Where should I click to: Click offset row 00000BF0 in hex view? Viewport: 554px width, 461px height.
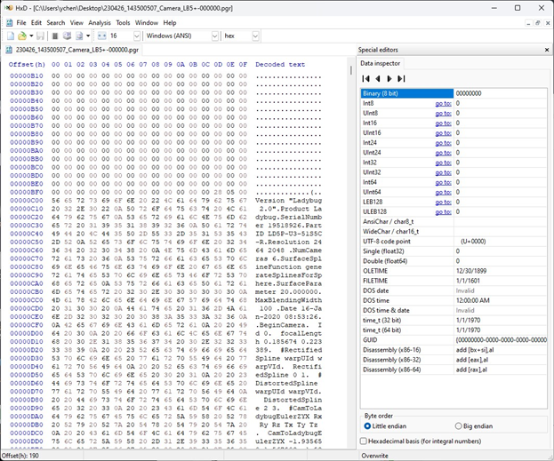pyautogui.click(x=27, y=192)
